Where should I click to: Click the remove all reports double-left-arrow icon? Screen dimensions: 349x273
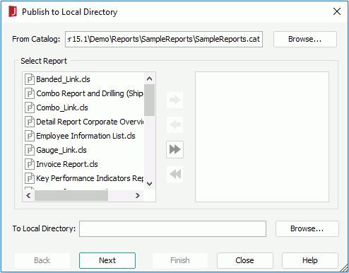174,174
